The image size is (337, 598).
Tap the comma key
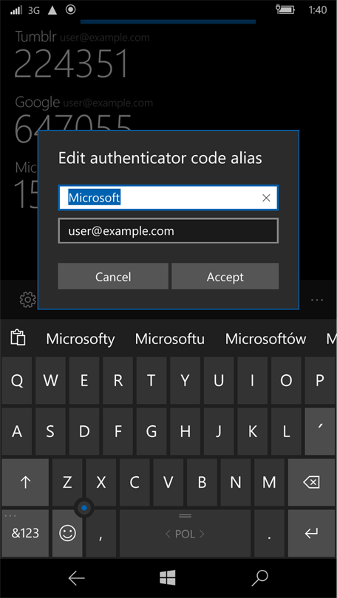point(101,534)
